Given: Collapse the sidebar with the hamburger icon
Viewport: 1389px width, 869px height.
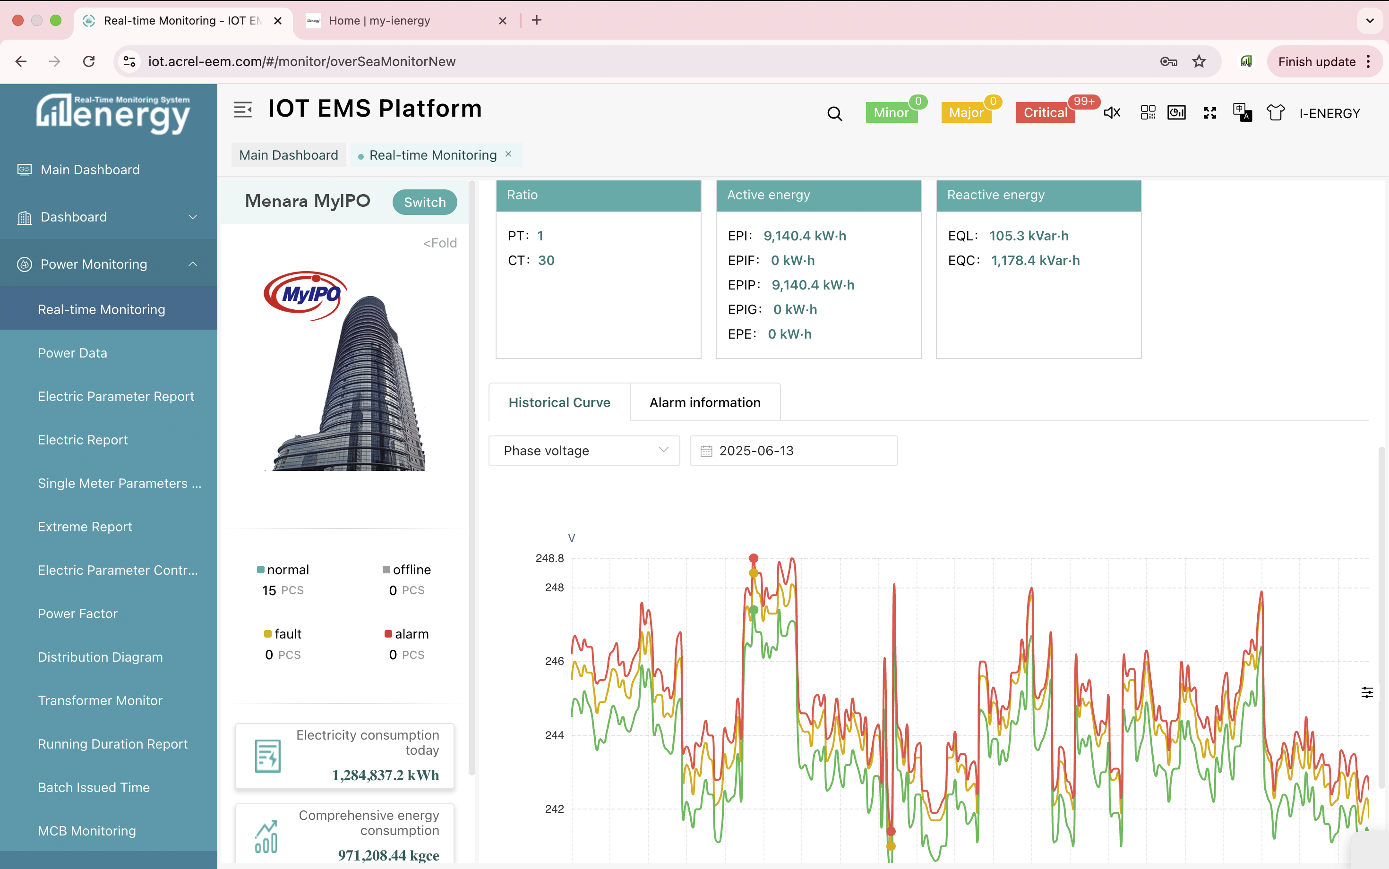Looking at the screenshot, I should coord(243,110).
